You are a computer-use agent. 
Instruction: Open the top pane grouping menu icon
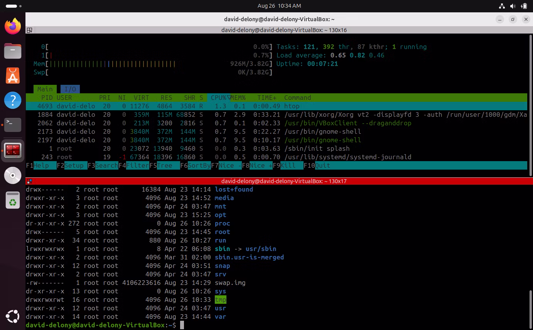pos(29,30)
